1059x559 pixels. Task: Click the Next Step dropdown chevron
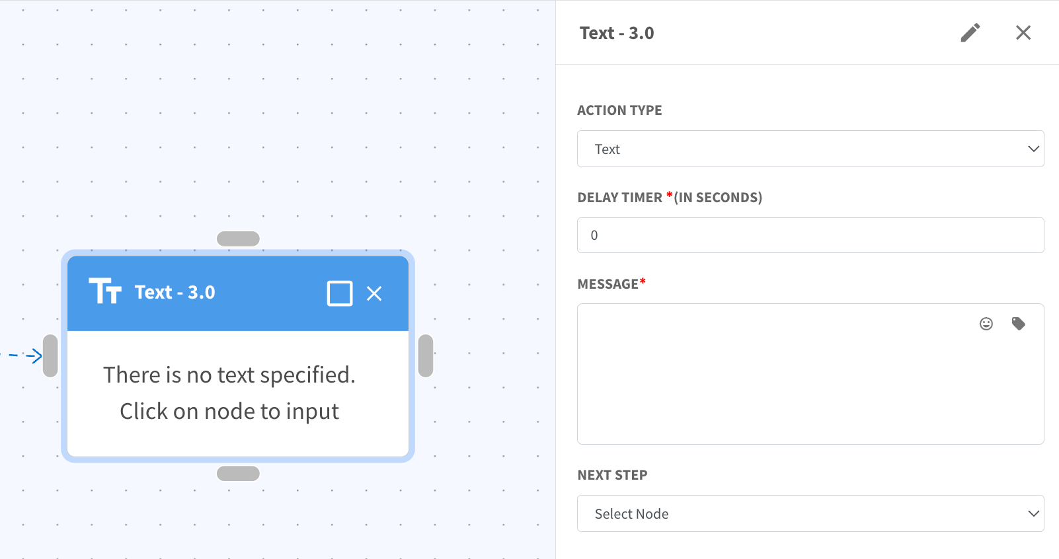[1033, 513]
